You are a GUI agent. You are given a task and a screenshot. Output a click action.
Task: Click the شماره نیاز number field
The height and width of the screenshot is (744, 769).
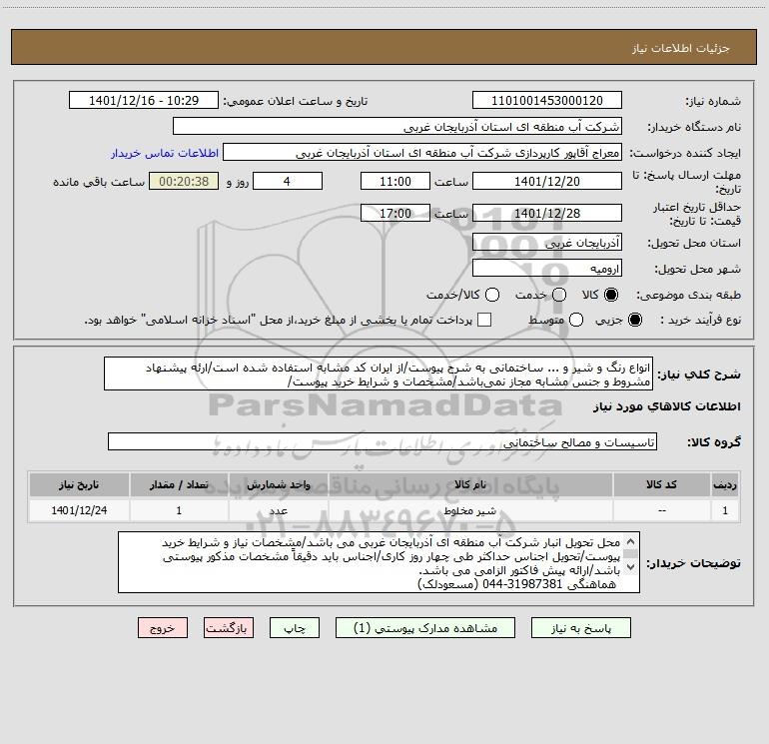pyautogui.click(x=547, y=100)
